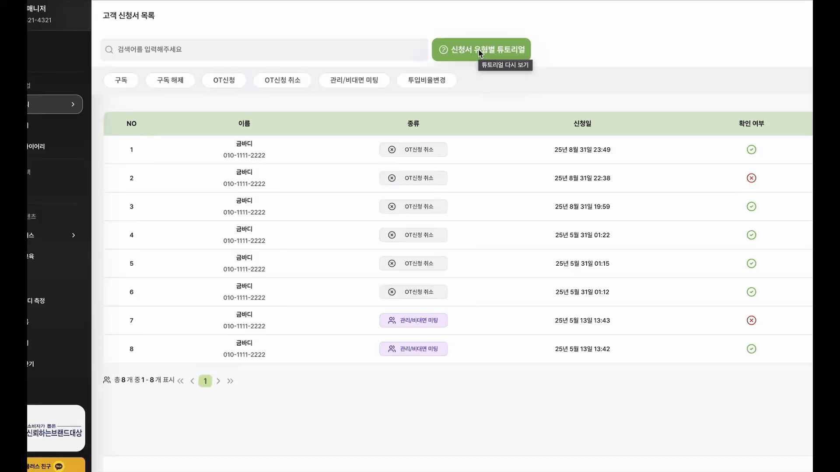Click the KakaoTalk icon on yellow banner
The image size is (840, 472).
(59, 466)
